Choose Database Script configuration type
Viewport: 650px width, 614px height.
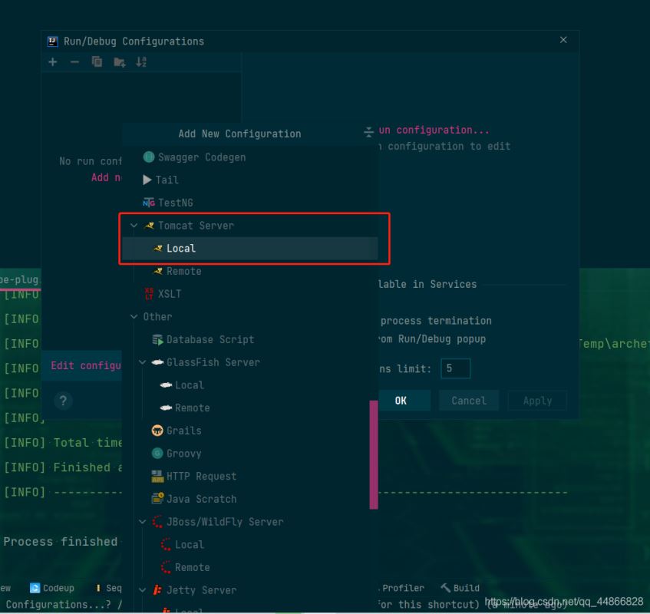click(x=250, y=339)
